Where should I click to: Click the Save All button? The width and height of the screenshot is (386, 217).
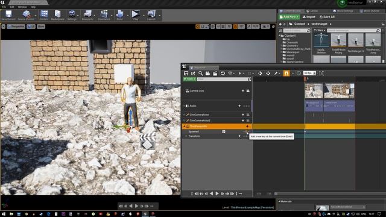(327, 17)
